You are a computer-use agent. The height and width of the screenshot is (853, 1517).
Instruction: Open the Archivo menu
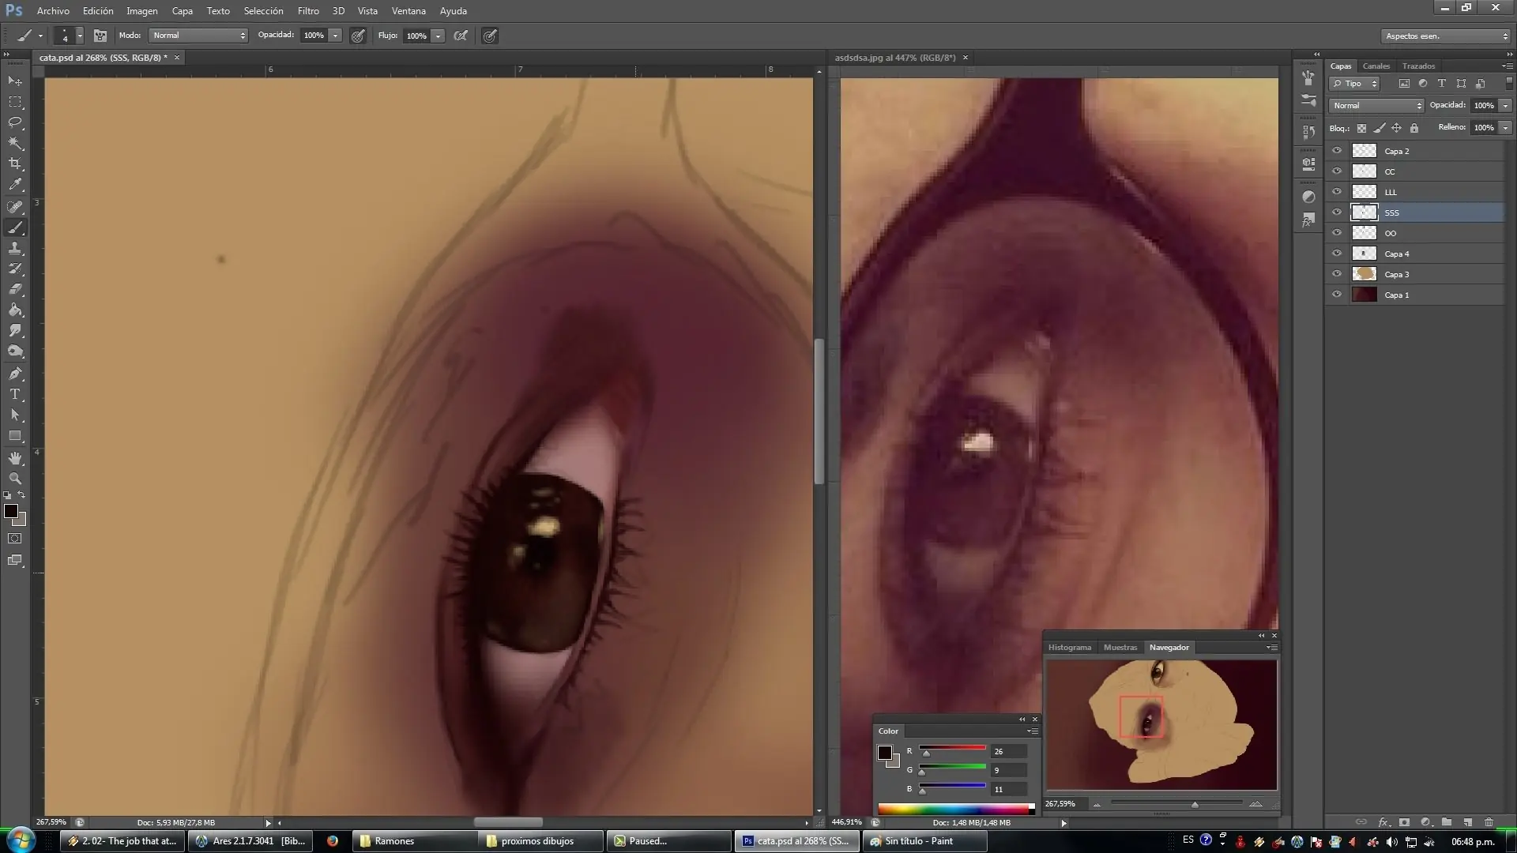(53, 11)
